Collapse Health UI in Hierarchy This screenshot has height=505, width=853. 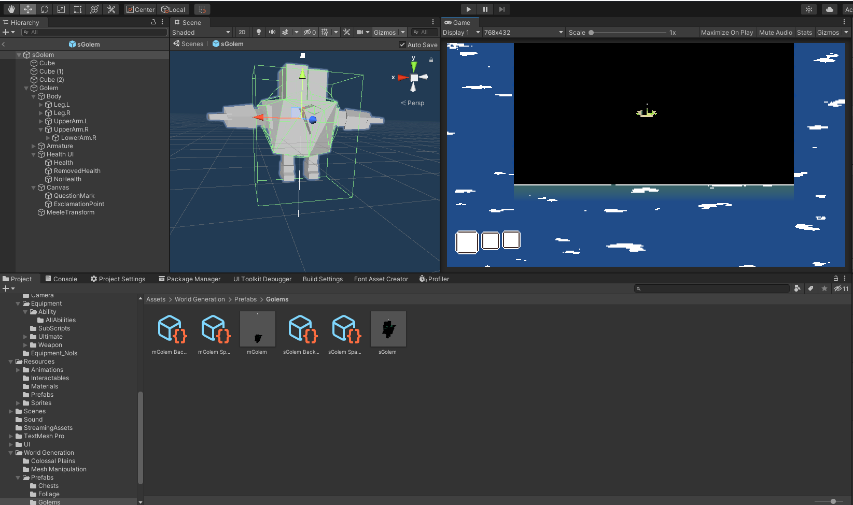pyautogui.click(x=34, y=154)
